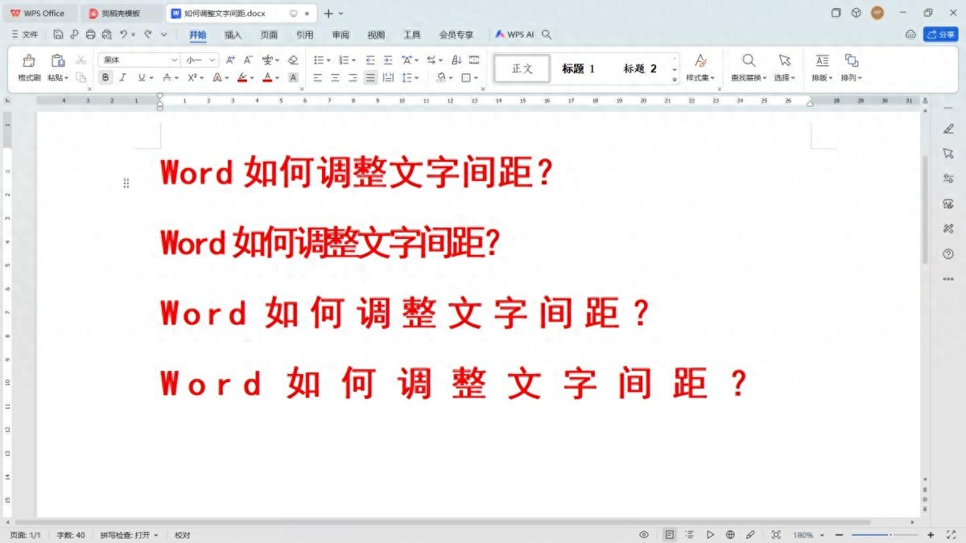Click the selection arrow icon in right sidebar

[948, 154]
